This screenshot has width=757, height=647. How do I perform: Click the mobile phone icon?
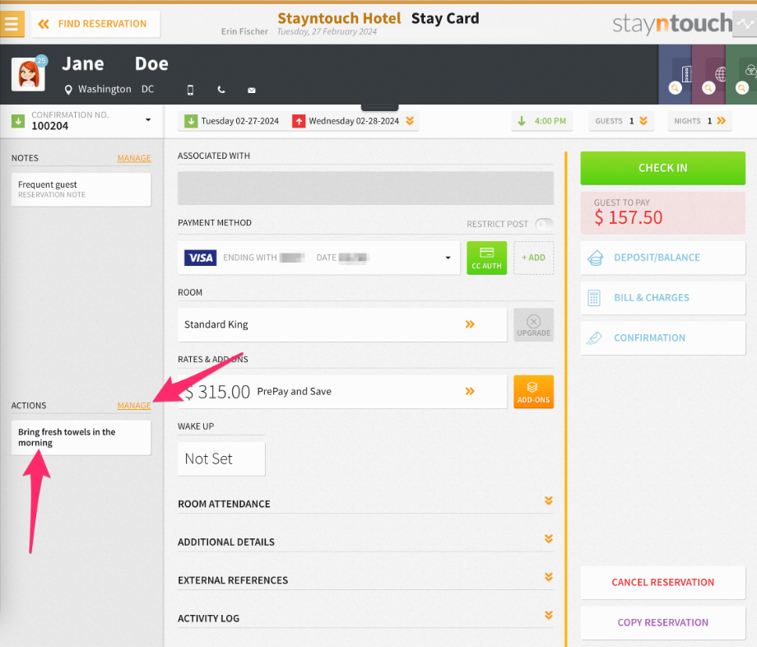click(190, 90)
